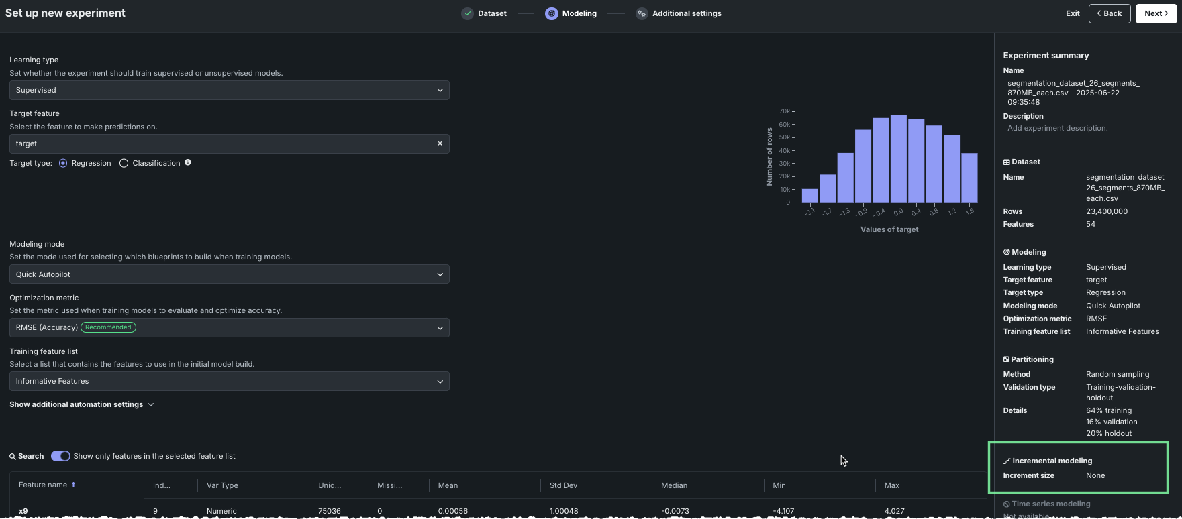
Task: Click the tallest histogram bar at 0.0
Action: tap(898, 159)
